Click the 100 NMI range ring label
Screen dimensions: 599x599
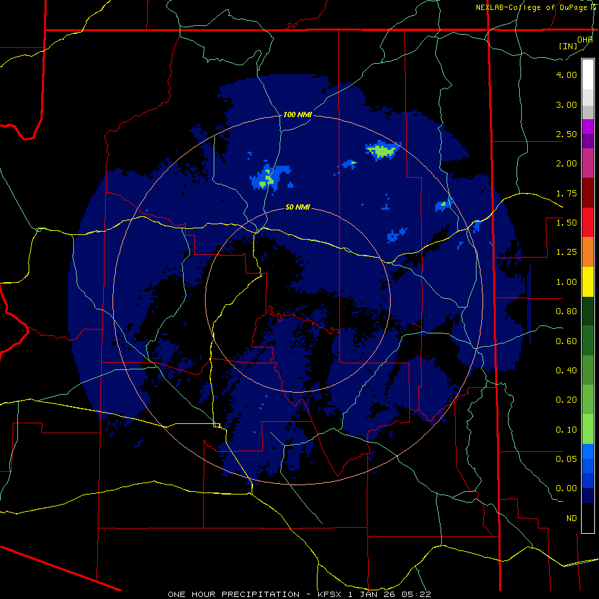coord(298,114)
